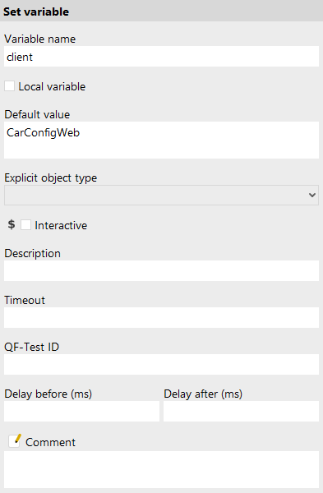Click the Default value label
The width and height of the screenshot is (323, 493).
[37, 114]
